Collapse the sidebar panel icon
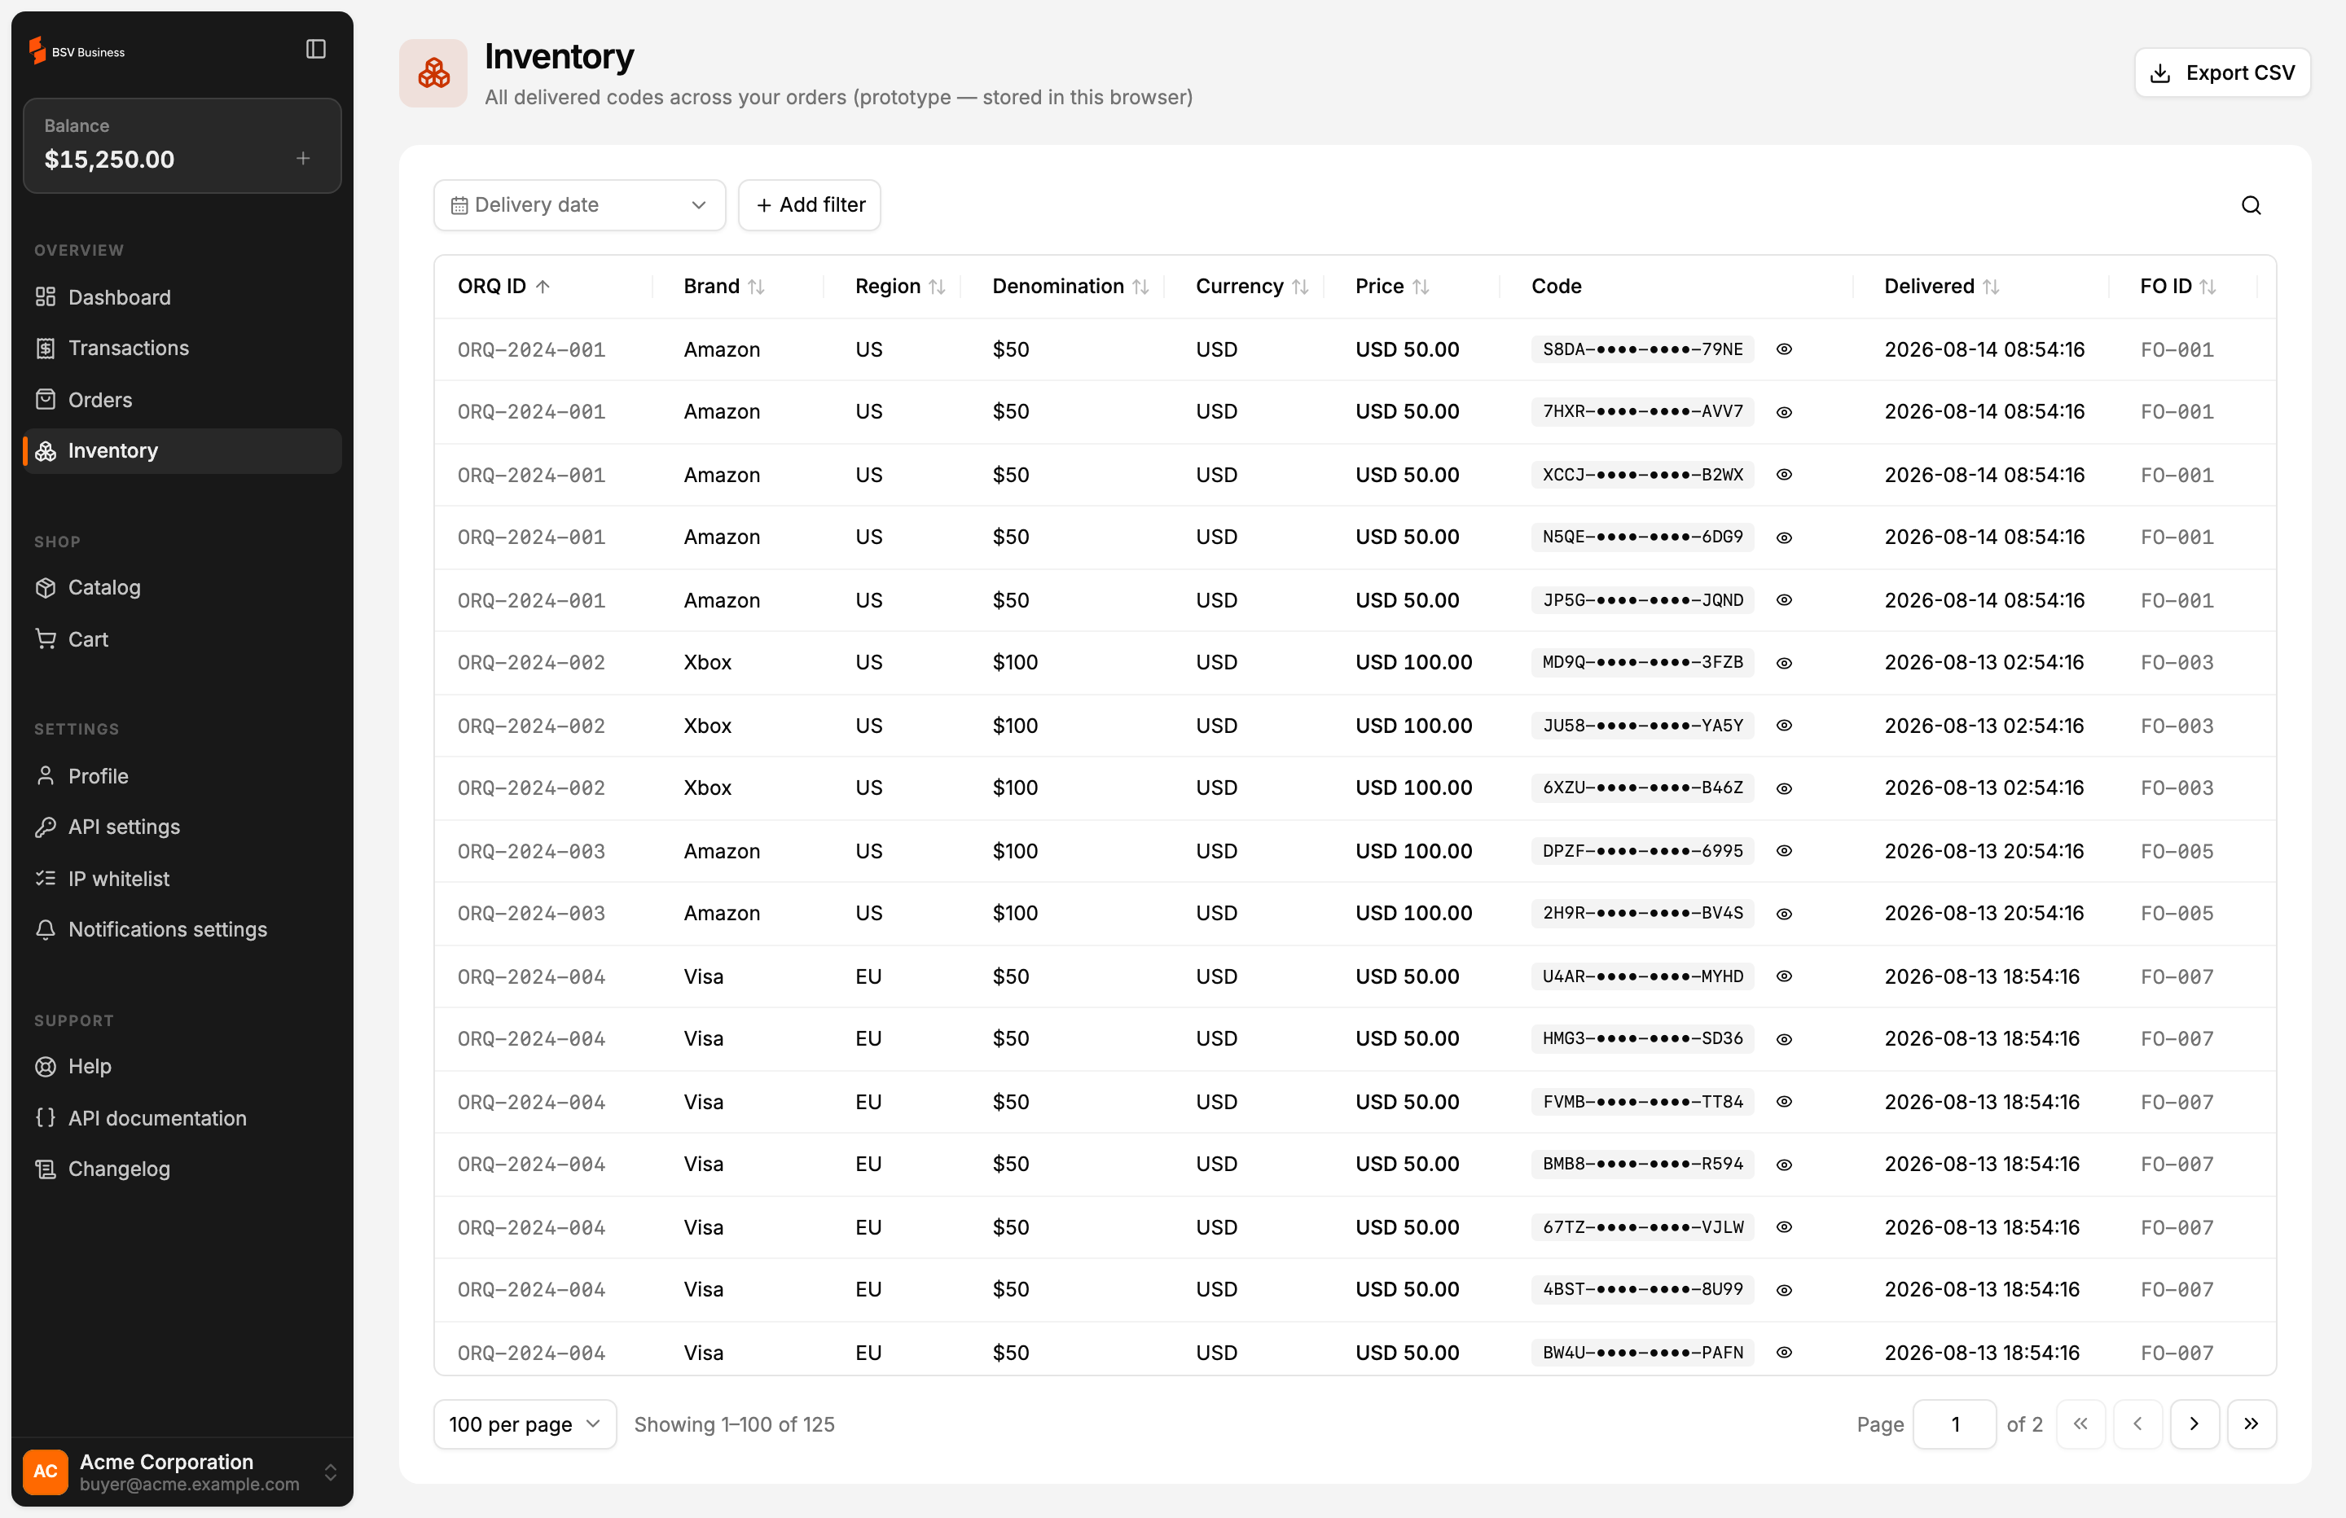 315,50
